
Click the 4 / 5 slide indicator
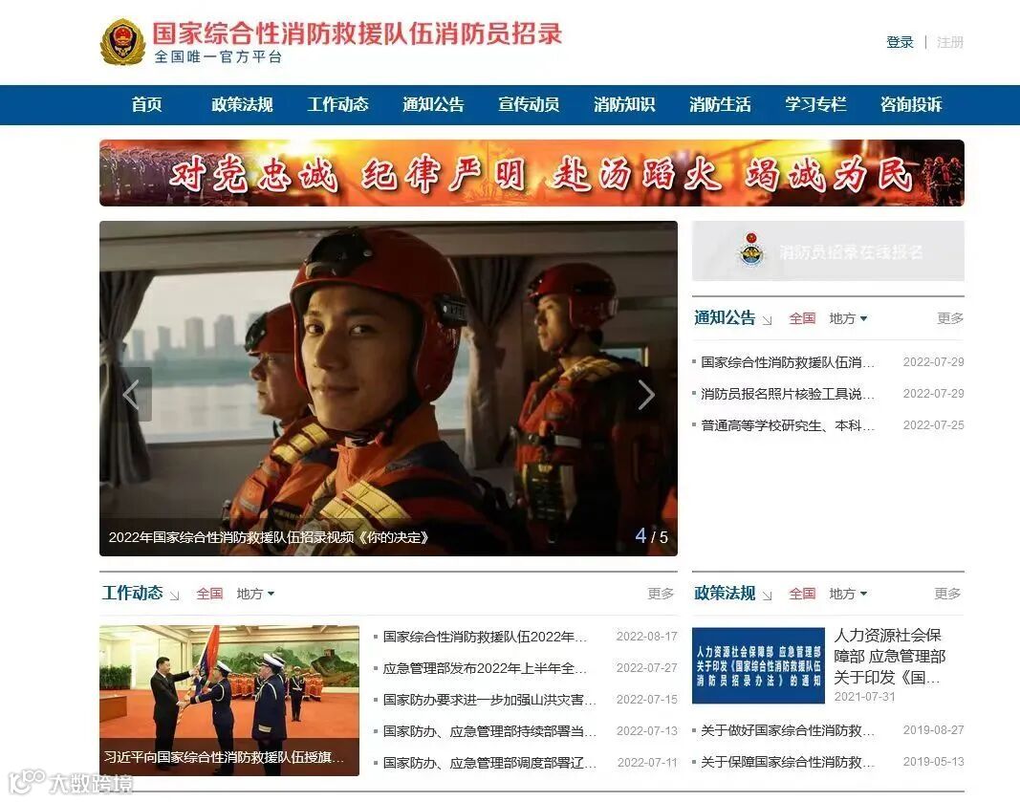click(x=651, y=536)
